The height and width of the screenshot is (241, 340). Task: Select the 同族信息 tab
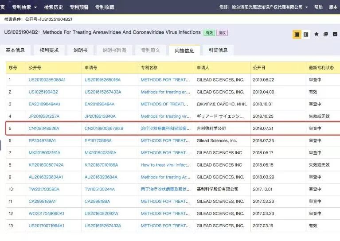[x=184, y=51]
